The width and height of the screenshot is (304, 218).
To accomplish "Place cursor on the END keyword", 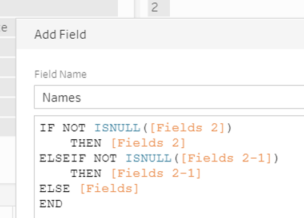I will 51,204.
